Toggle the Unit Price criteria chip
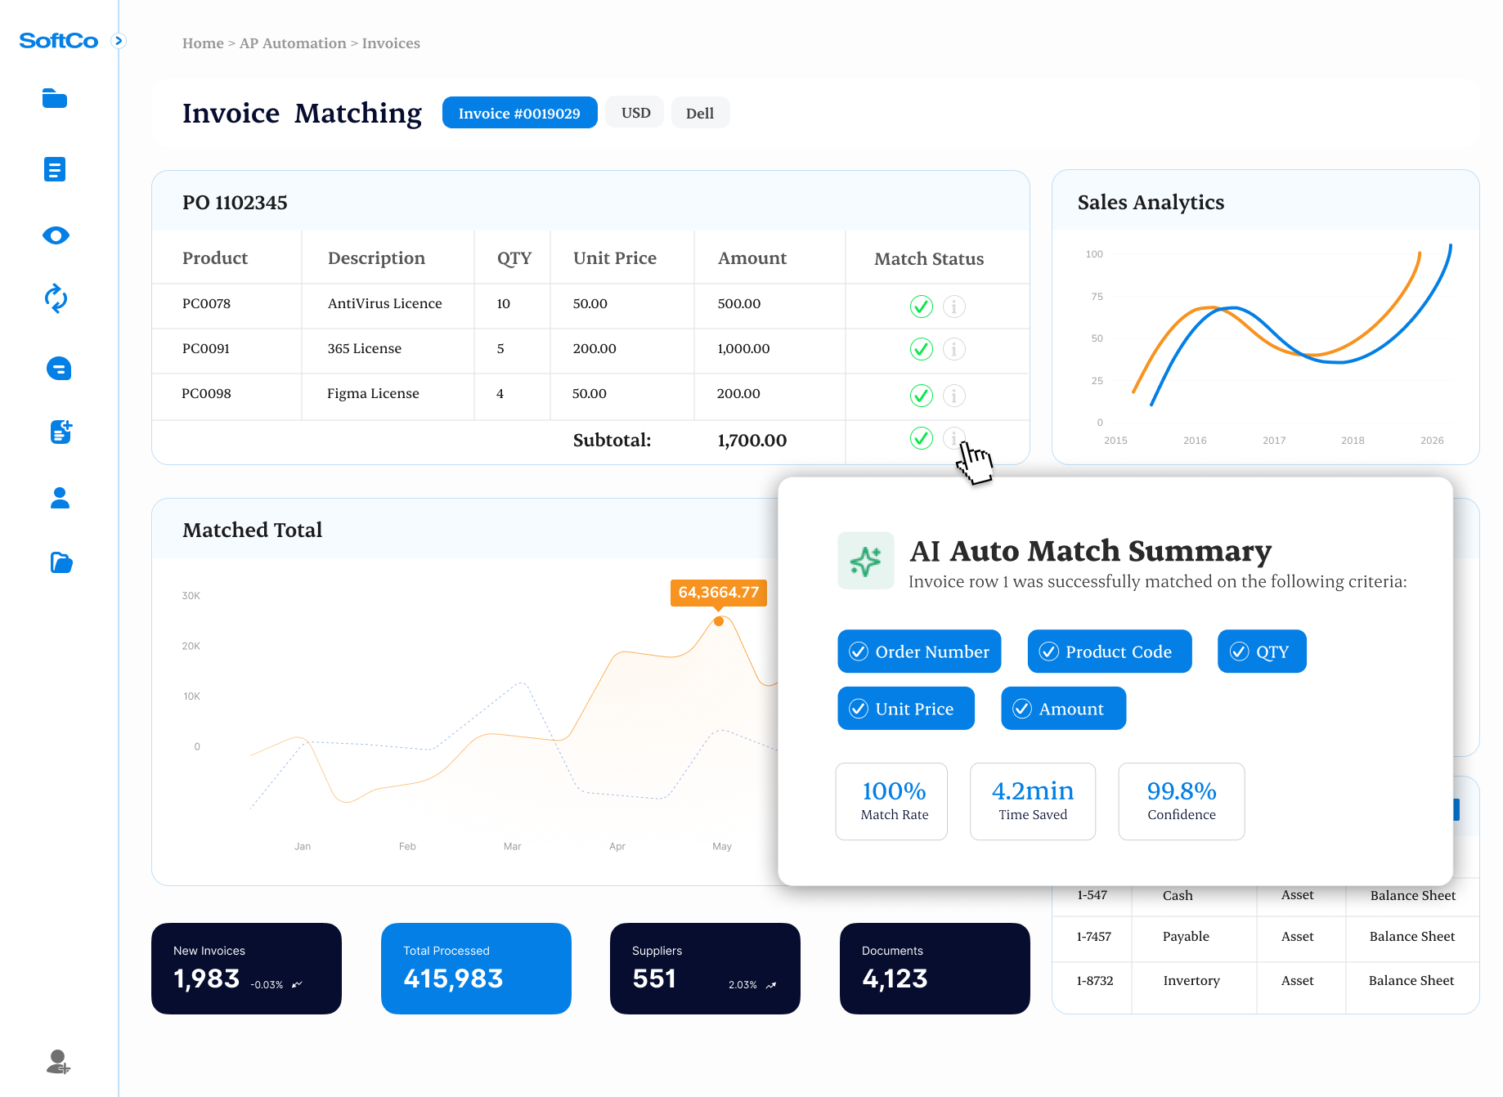Image resolution: width=1503 pixels, height=1097 pixels. (906, 709)
